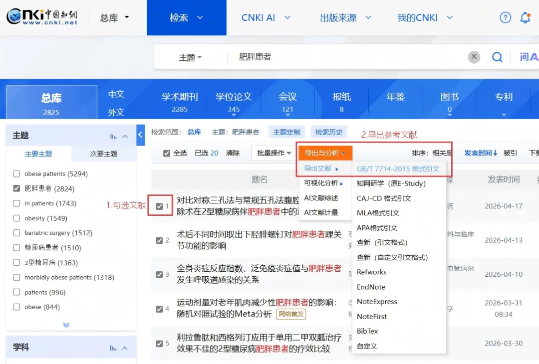This screenshot has height=364, width=539.
Task: Uncheck result row 1 checkbox
Action: (159, 206)
